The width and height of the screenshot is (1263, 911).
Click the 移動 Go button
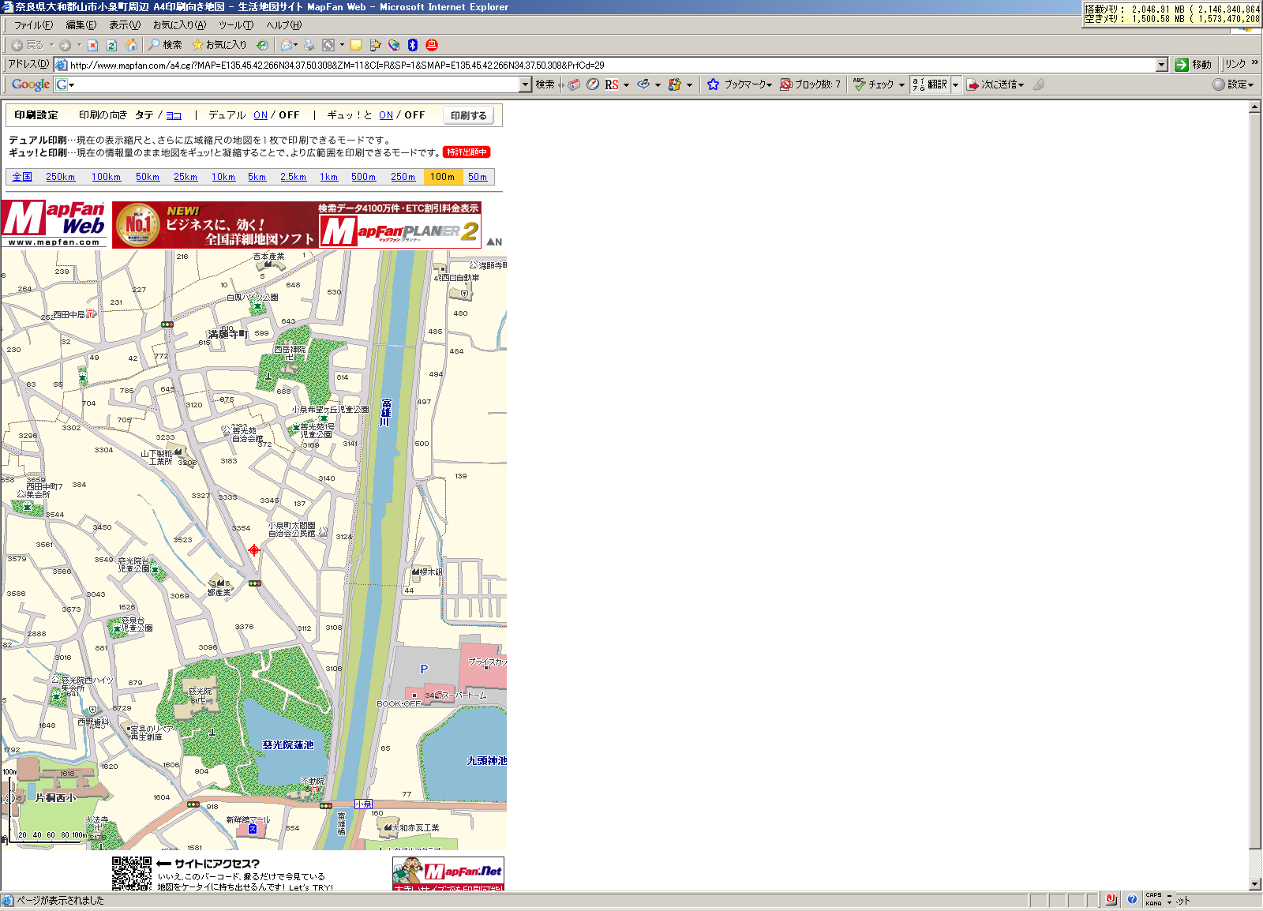point(1194,65)
